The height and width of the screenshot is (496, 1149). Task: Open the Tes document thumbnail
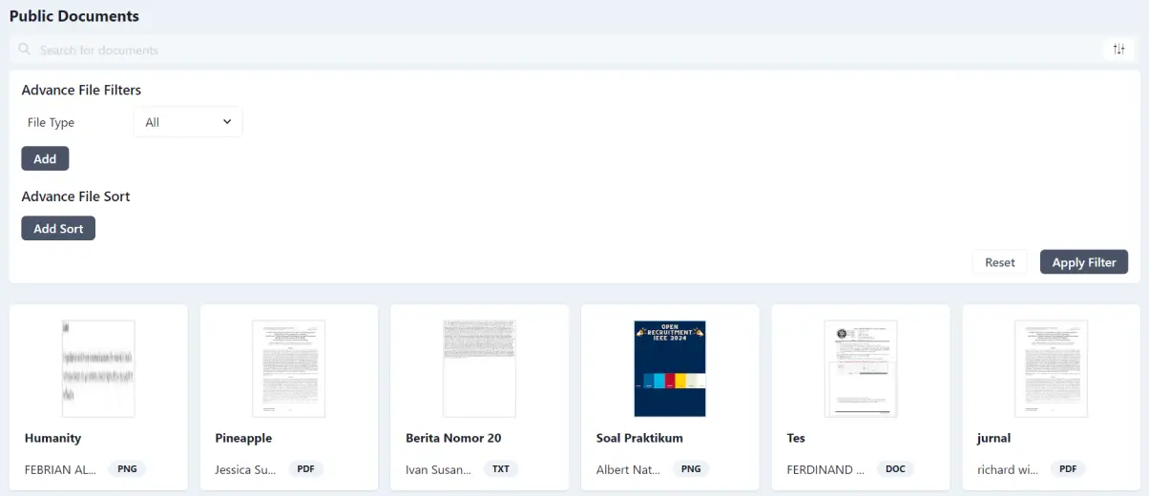point(861,368)
